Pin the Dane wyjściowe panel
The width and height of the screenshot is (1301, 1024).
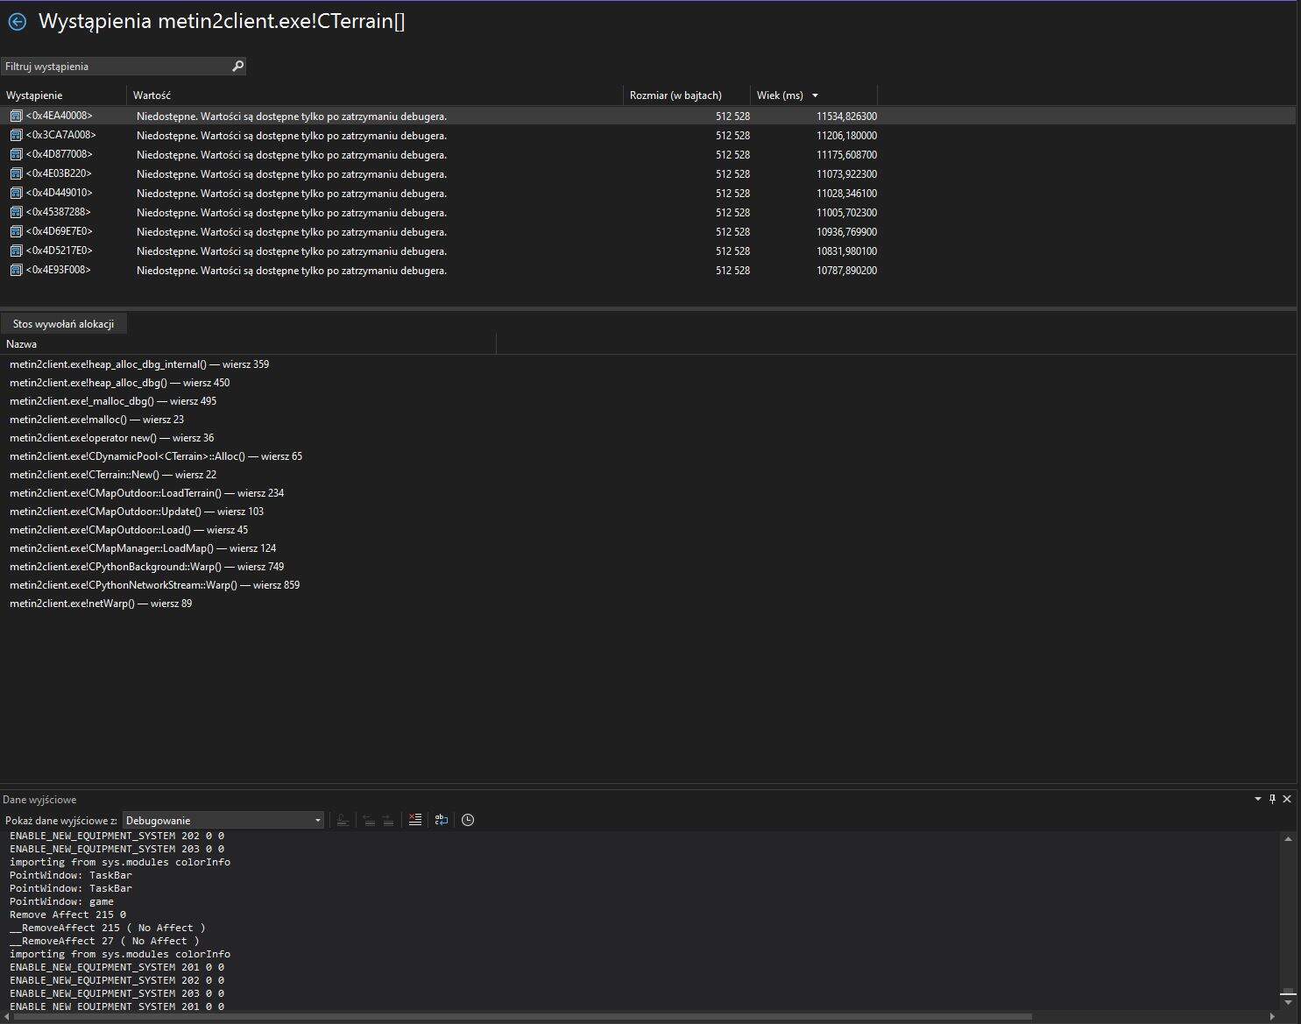(x=1272, y=799)
